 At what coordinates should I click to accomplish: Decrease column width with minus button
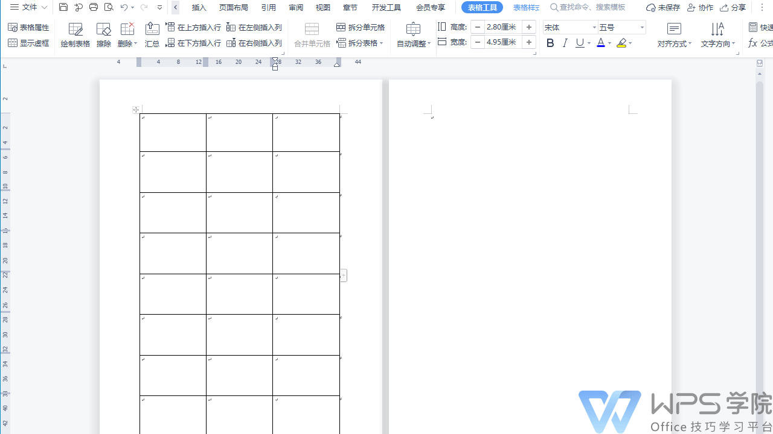tap(478, 42)
